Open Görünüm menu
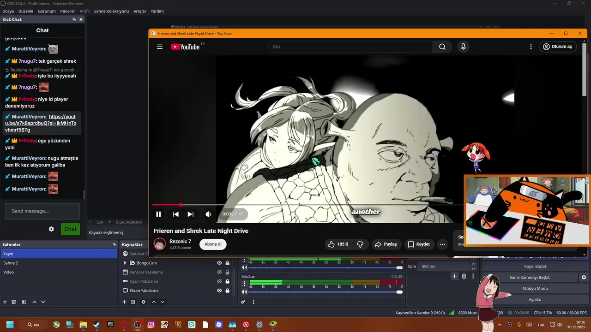The height and width of the screenshot is (332, 591). (47, 11)
